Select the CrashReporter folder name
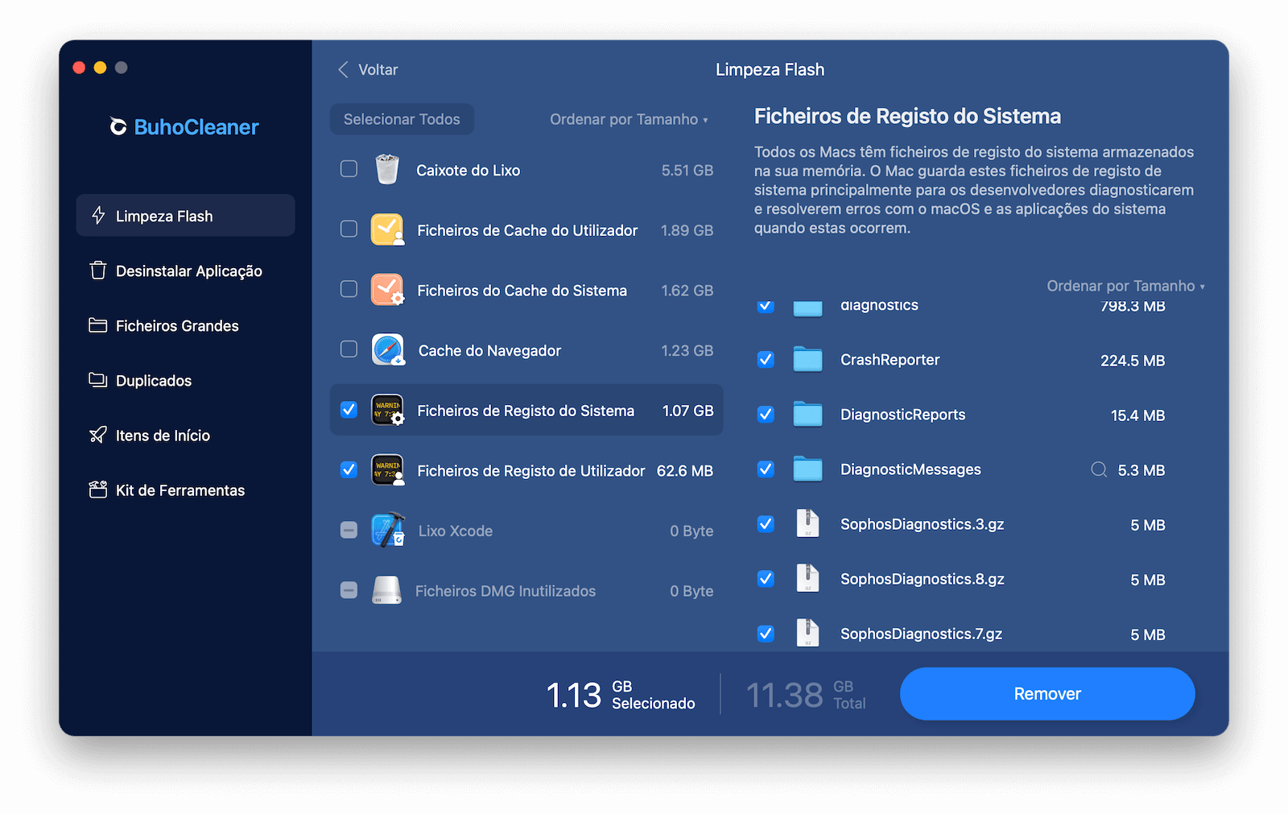Image resolution: width=1288 pixels, height=814 pixels. 890,360
